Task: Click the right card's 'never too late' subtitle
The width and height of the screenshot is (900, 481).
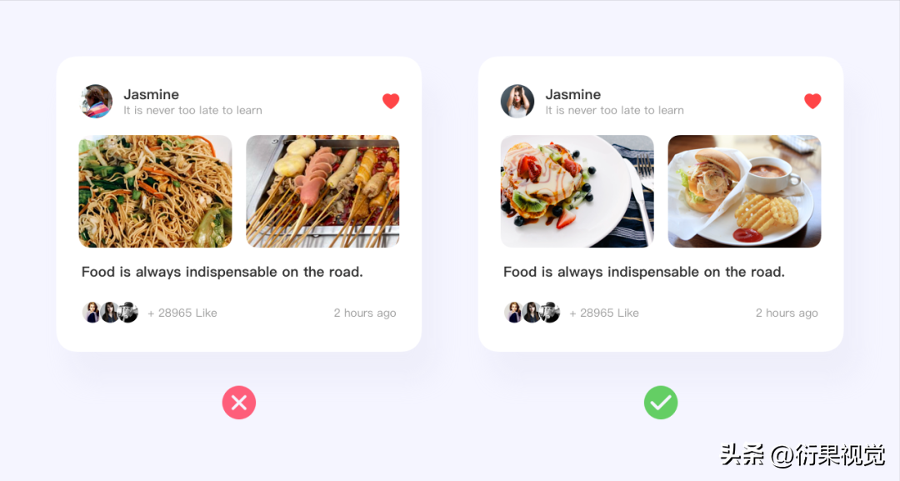Action: point(614,110)
